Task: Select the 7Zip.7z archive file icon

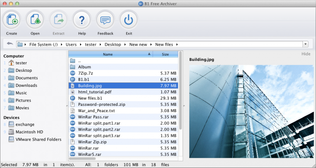Action: point(72,73)
